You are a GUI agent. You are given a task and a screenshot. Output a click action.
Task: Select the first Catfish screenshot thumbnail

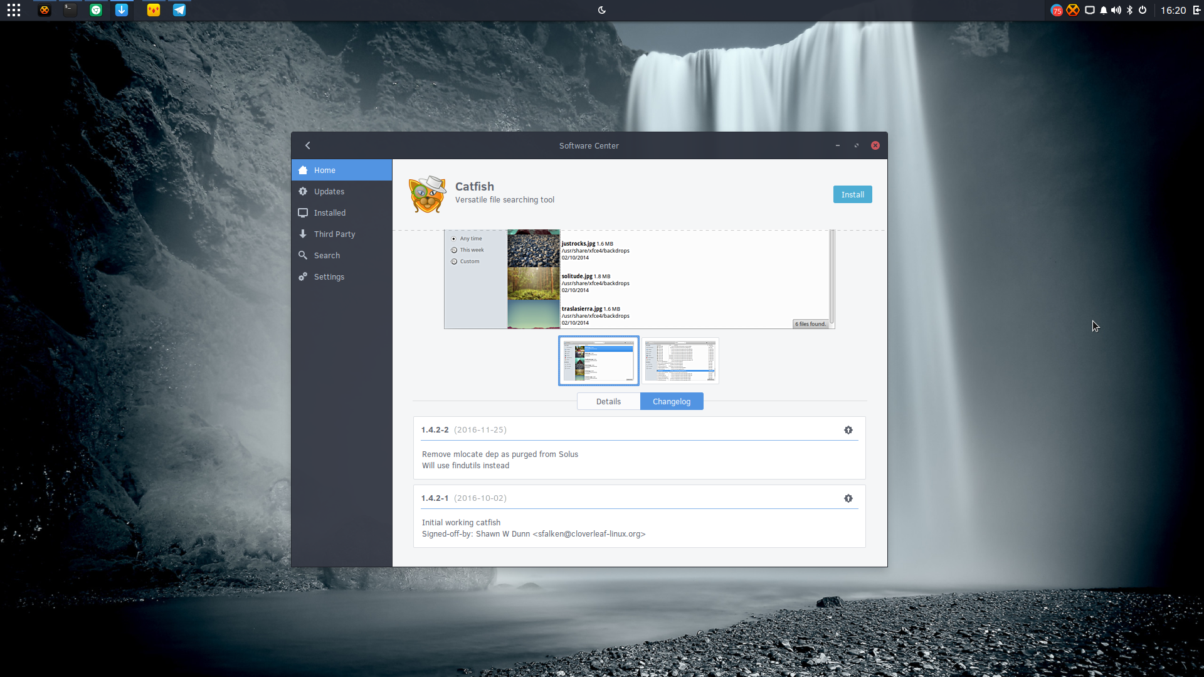click(x=599, y=360)
